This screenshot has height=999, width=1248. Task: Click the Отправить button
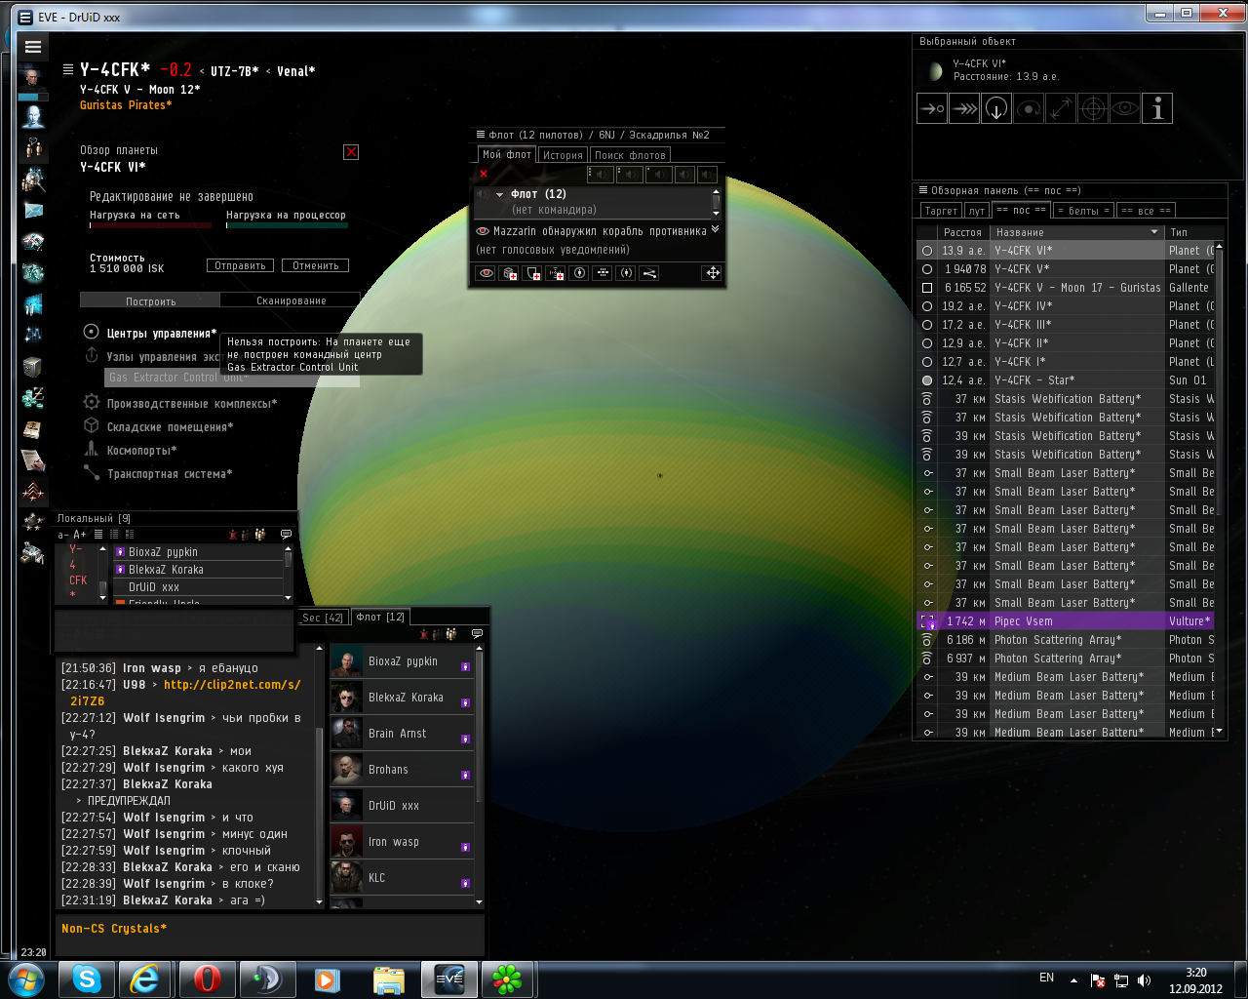[240, 265]
